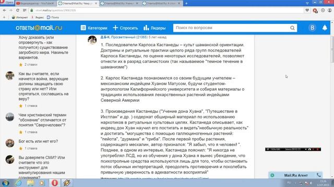The width and height of the screenshot is (334, 187).
Task: Open avatar beside believers war question
Action: 10,75
